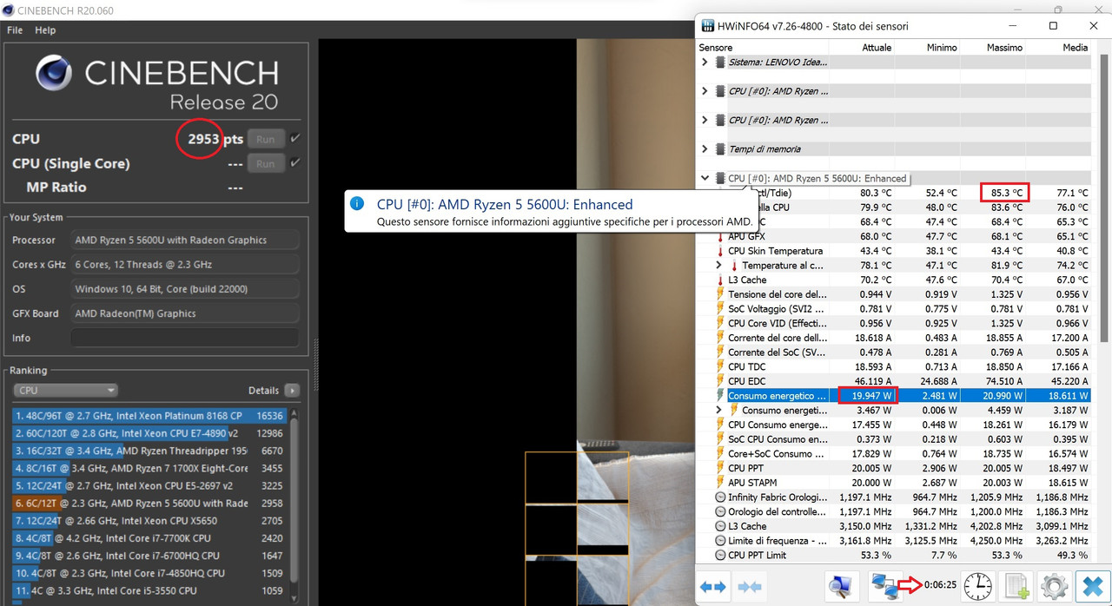Image resolution: width=1112 pixels, height=606 pixels.
Task: Select ranking row Intel Xeon CPU E7-4890 v2
Action: (x=149, y=433)
